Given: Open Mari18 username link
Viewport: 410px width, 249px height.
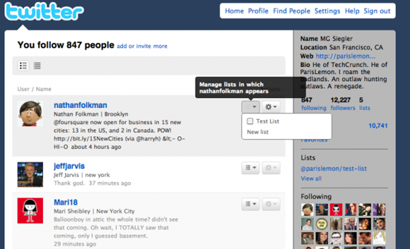Looking at the screenshot, I should [66, 202].
